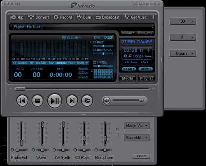The height and width of the screenshot is (166, 206).
Task: Open the Master Vol... dropdown in mixer
Action: [x=137, y=125]
